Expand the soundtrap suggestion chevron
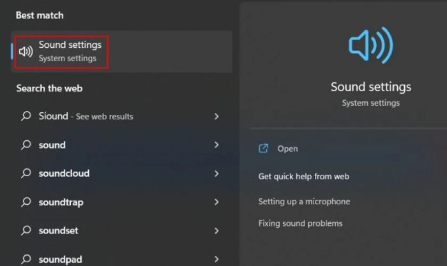447x266 pixels. click(216, 202)
